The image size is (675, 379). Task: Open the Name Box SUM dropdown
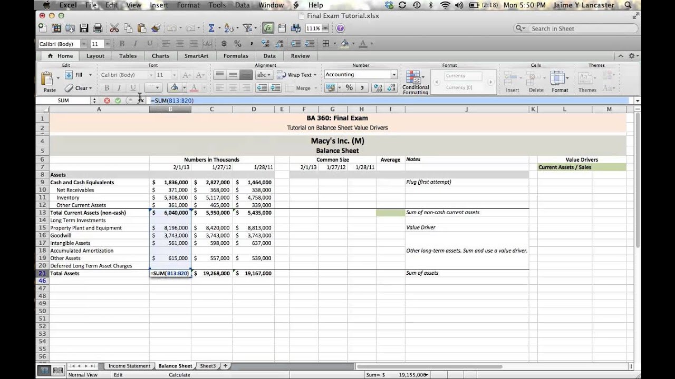94,101
